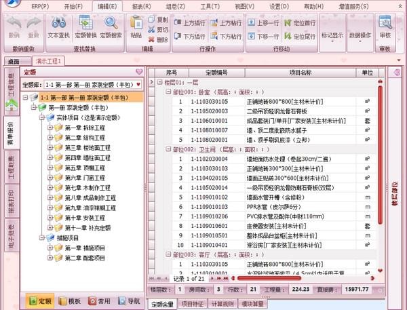Insert row above (上方插行)
Image resolution: width=407 pixels, height=310 pixels.
189,23
